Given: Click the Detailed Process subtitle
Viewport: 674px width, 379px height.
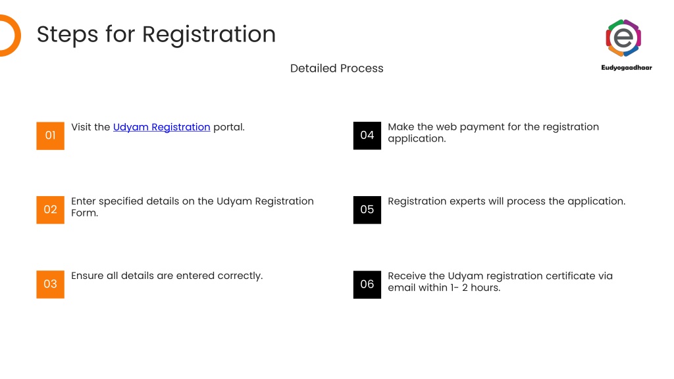Looking at the screenshot, I should pos(336,68).
